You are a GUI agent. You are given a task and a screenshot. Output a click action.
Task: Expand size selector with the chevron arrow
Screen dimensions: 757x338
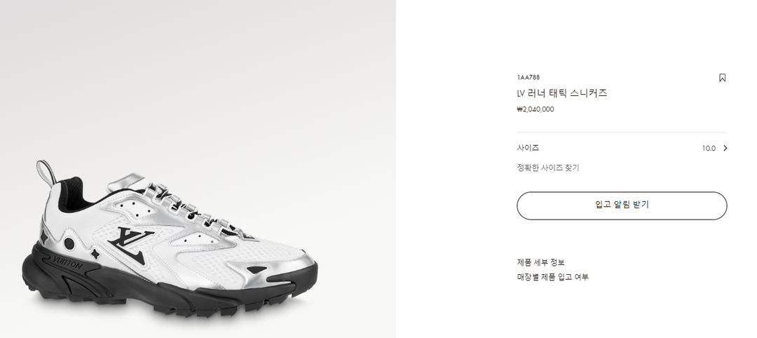coord(725,148)
